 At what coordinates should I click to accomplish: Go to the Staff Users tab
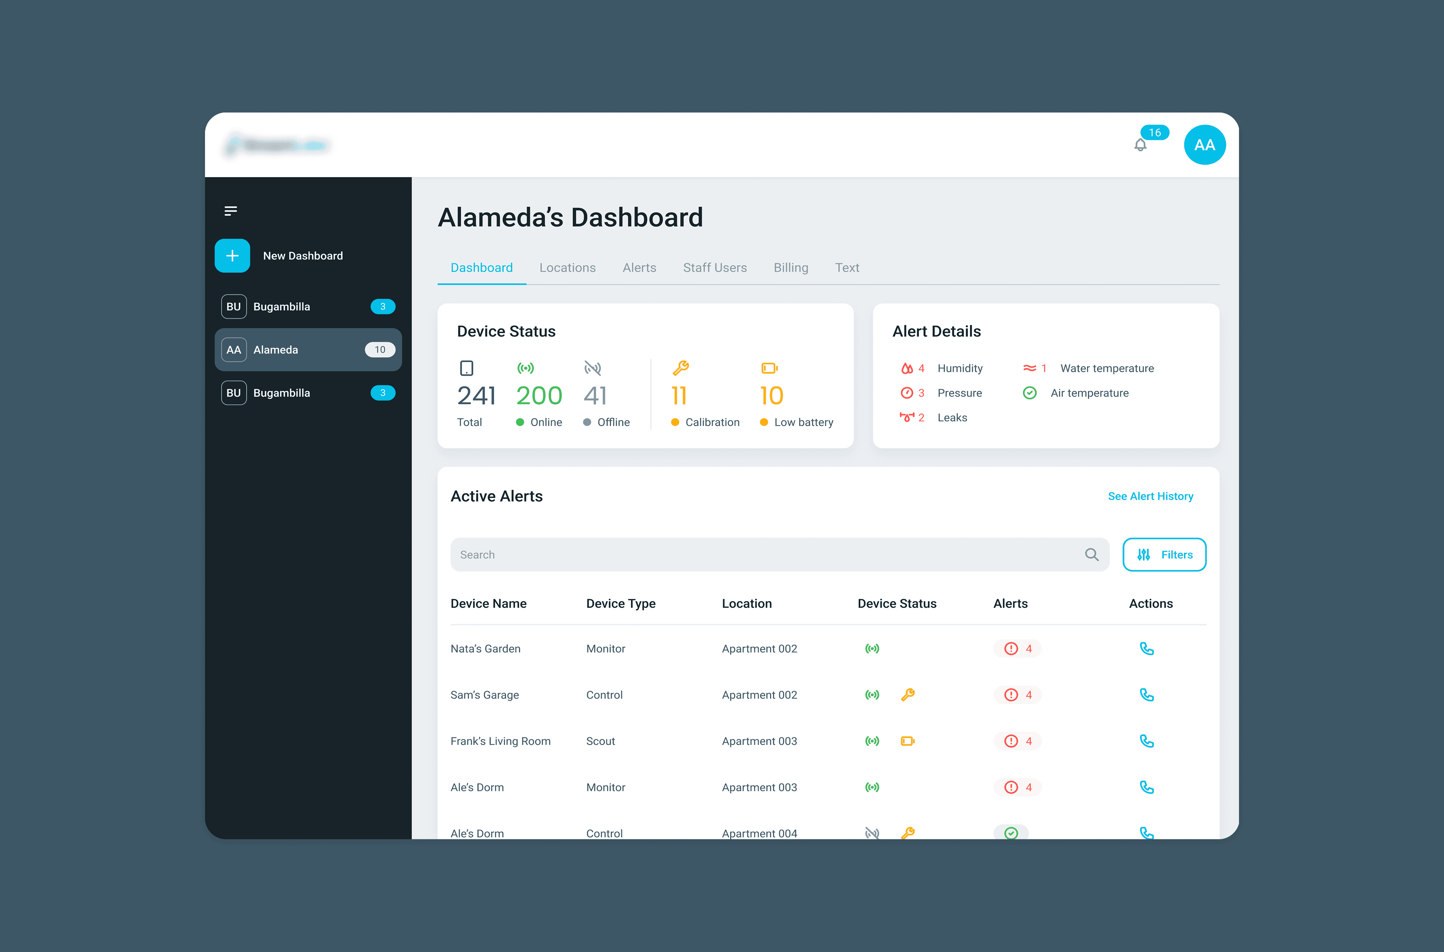click(x=714, y=268)
